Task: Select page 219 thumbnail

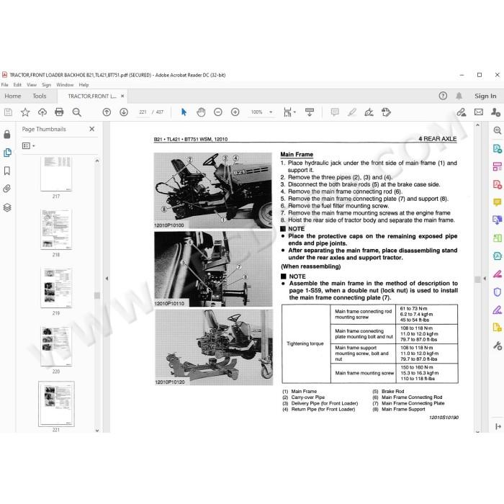Action: pyautogui.click(x=56, y=288)
